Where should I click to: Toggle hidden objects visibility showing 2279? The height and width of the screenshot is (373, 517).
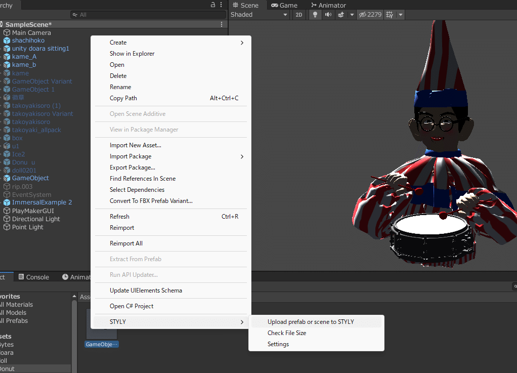[370, 15]
